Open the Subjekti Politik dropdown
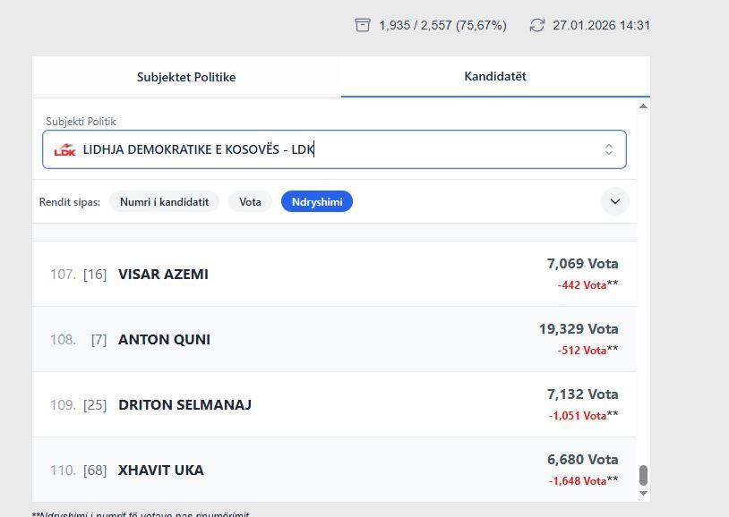The image size is (729, 517). [334, 149]
